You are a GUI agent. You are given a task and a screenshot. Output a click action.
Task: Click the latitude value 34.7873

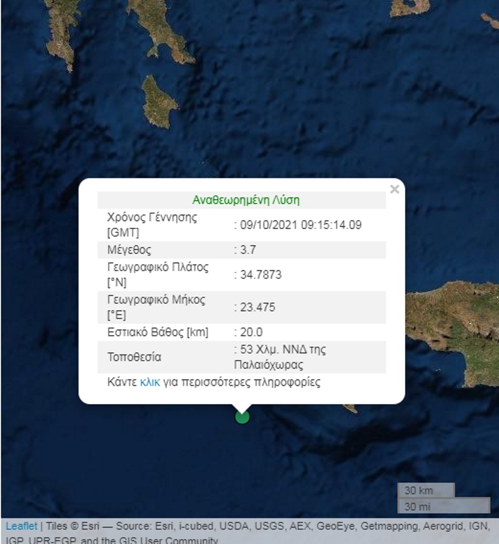coord(261,274)
